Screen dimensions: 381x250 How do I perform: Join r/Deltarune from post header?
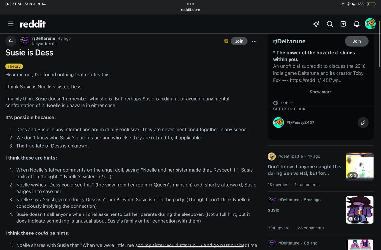pos(239,41)
